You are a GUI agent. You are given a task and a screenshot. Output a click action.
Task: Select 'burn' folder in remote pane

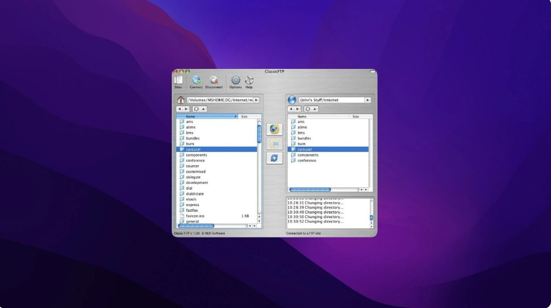click(x=328, y=144)
